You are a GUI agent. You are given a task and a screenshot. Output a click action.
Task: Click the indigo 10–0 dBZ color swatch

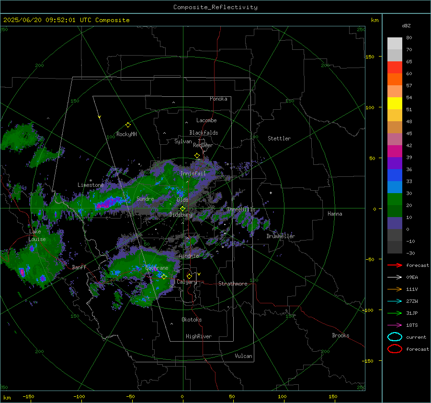pyautogui.click(x=395, y=223)
